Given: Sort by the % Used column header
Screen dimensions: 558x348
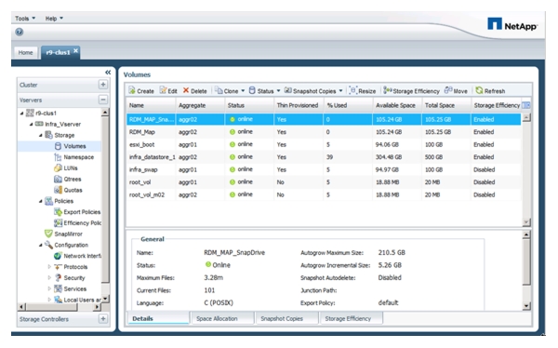Looking at the screenshot, I should click(x=348, y=105).
